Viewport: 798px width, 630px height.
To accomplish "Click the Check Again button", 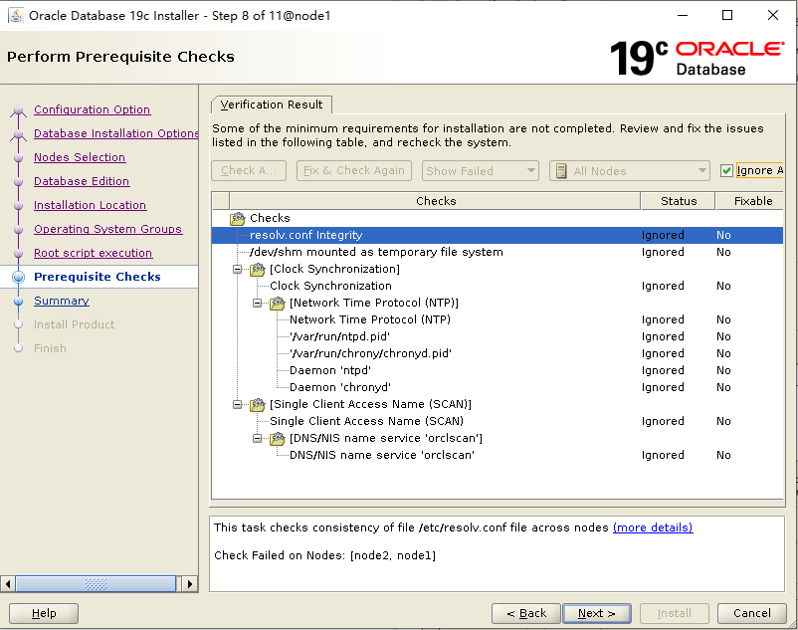I will pyautogui.click(x=249, y=171).
